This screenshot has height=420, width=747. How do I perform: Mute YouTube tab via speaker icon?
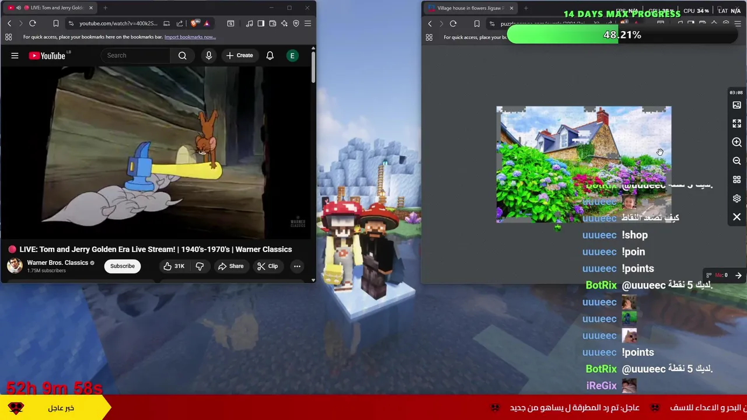click(19, 8)
